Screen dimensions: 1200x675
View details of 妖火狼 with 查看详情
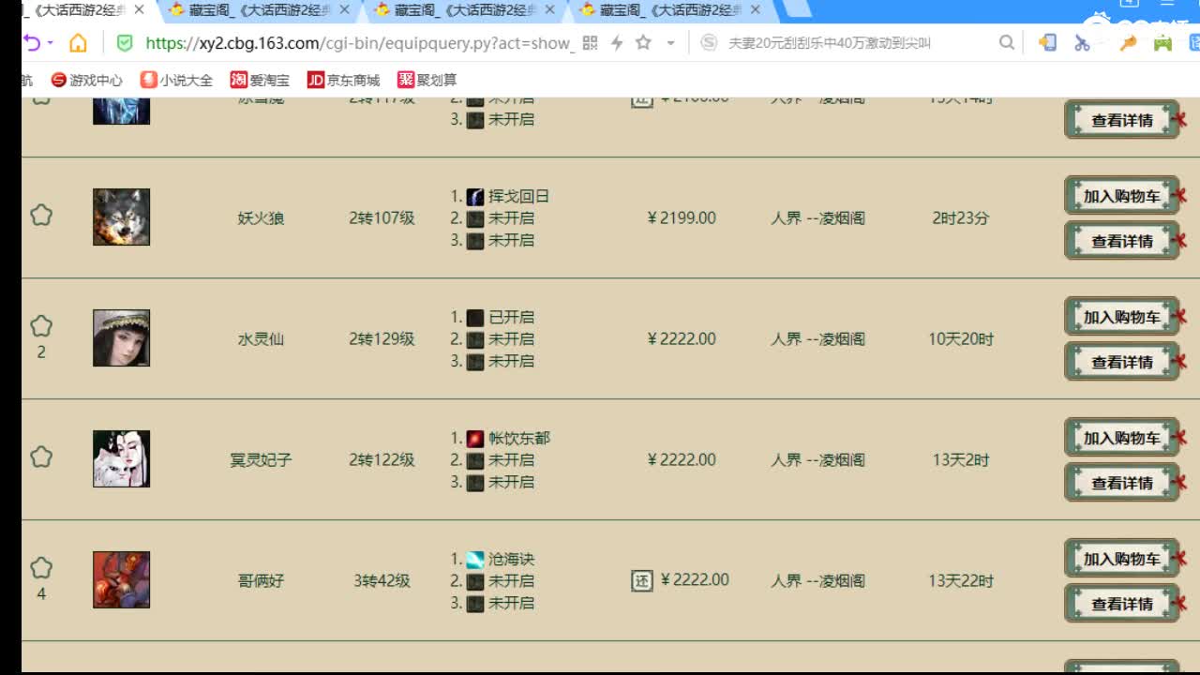[x=1122, y=241]
